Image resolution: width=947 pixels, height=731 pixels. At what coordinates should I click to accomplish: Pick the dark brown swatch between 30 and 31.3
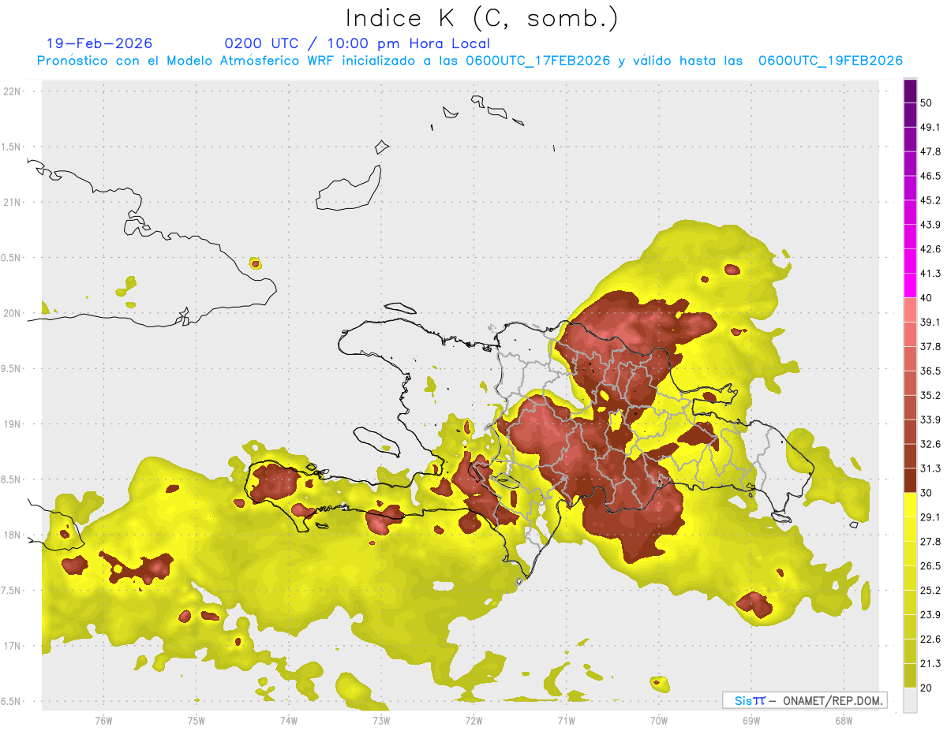point(910,481)
